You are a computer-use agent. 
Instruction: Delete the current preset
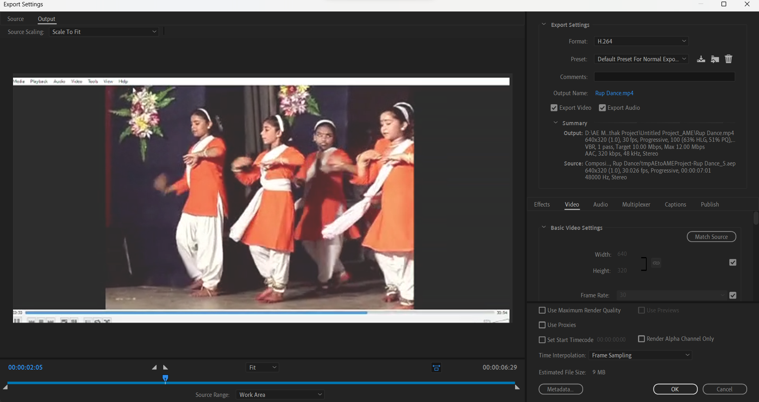pos(729,59)
